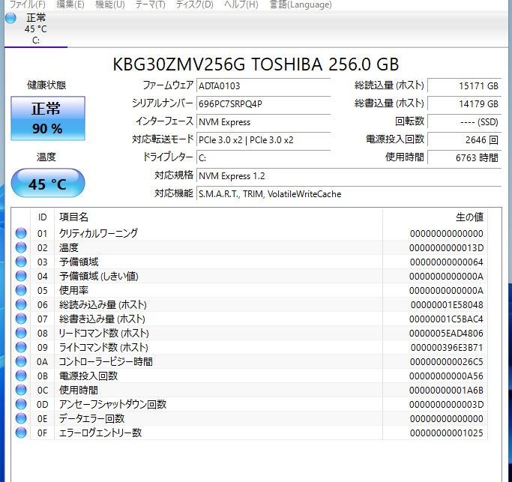Viewport: 512px width, 482px height.
Task: Open the ファイル(F) menu
Action: 28,4
